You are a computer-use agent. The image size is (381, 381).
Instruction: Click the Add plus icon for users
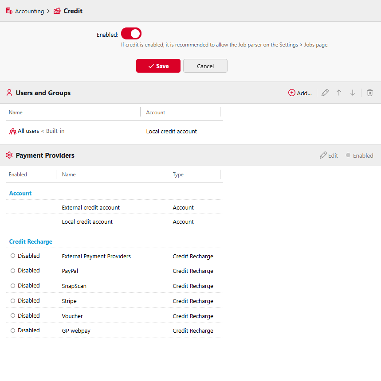coord(291,93)
